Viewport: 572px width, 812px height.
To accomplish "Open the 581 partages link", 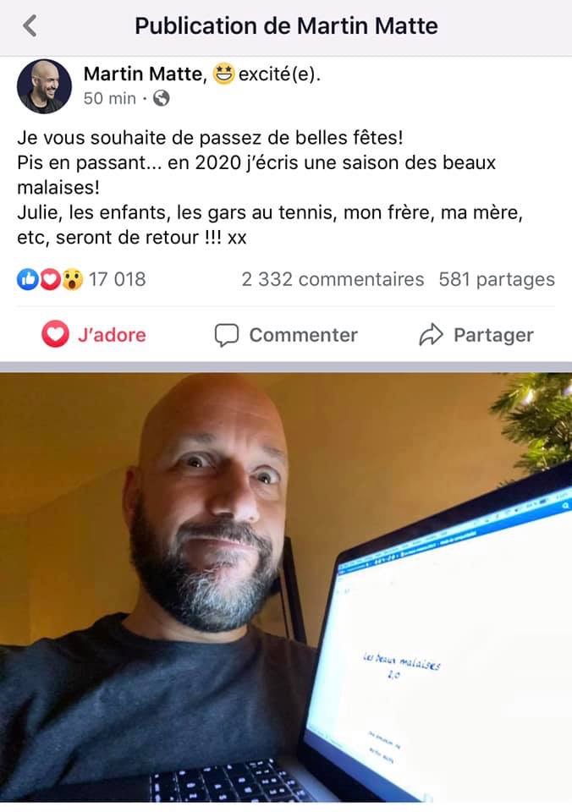I will point(497,279).
